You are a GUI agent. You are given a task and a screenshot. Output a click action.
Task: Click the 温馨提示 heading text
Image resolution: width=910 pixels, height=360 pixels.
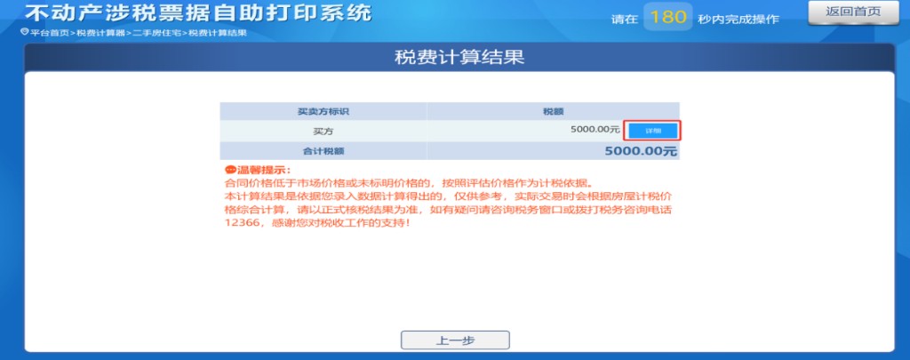263,170
